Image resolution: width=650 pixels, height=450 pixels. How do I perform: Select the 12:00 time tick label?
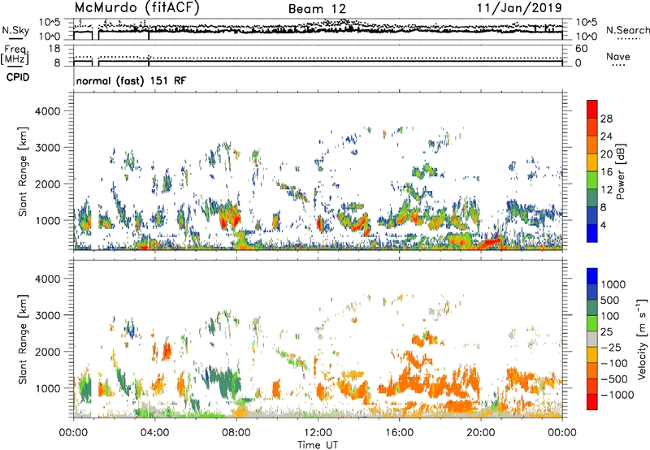(318, 433)
